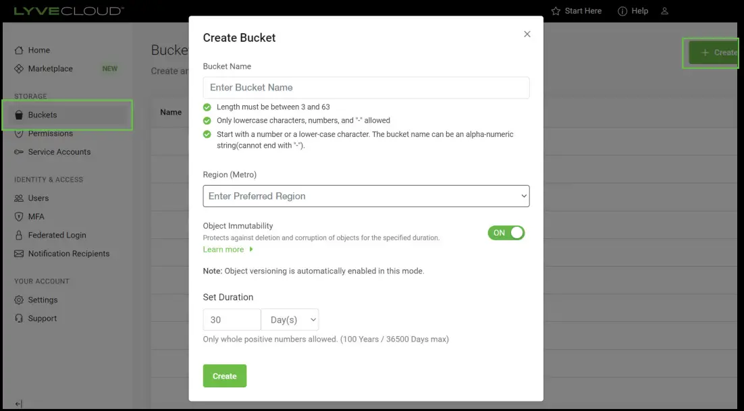Open the Day(s) duration unit dropdown
This screenshot has height=411, width=744.
pos(290,319)
